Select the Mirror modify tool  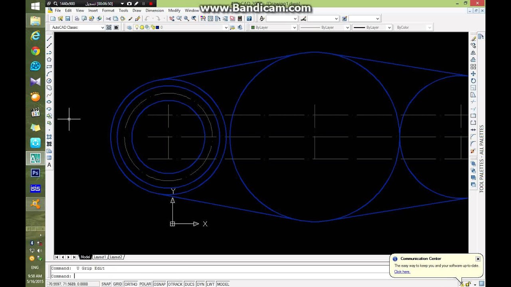tap(473, 53)
